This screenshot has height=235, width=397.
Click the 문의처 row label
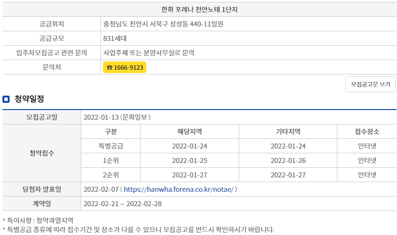click(x=51, y=67)
